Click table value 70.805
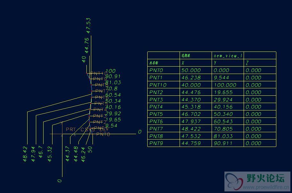292x193 pixels. coord(223,129)
